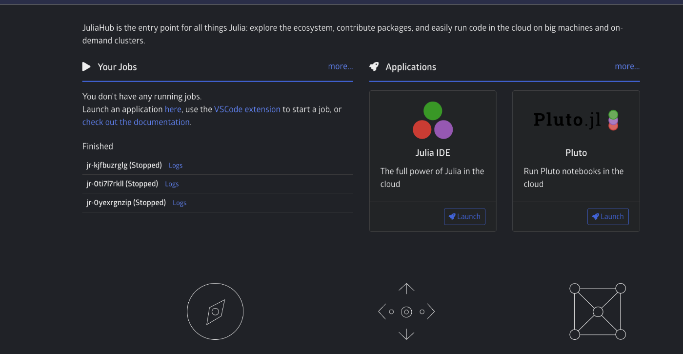
Task: Click the 'Julia IDE' card title
Action: (x=433, y=153)
